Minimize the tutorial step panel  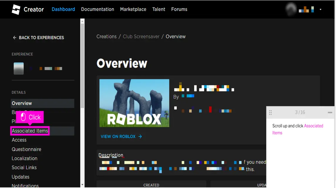coord(330,113)
